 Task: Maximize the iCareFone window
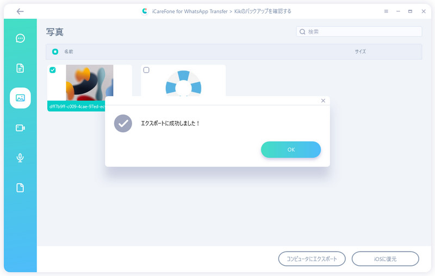click(x=410, y=11)
